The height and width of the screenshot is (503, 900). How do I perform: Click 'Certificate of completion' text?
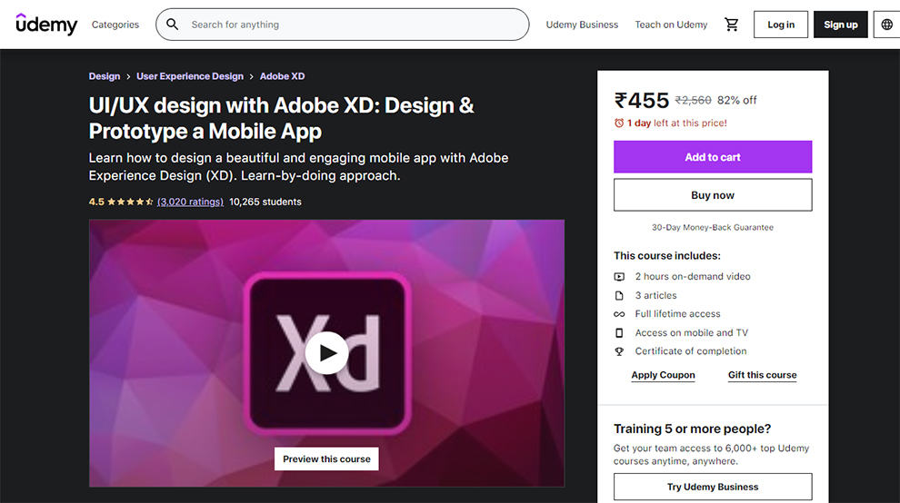tap(691, 351)
